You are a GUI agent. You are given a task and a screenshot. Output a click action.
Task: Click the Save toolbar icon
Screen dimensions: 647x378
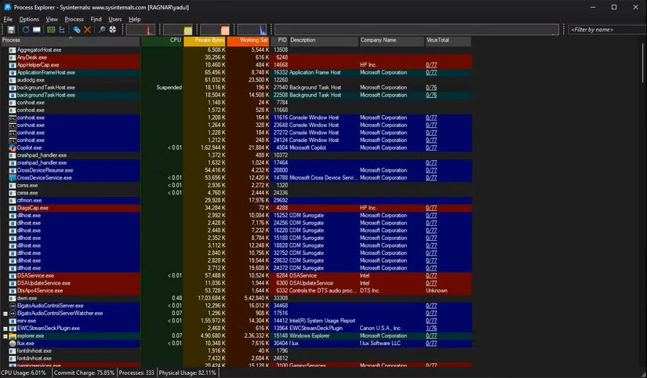12,30
